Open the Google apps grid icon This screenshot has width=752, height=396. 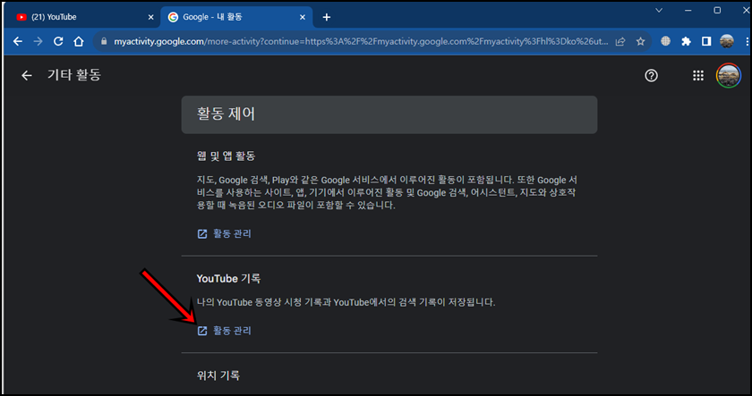(697, 75)
